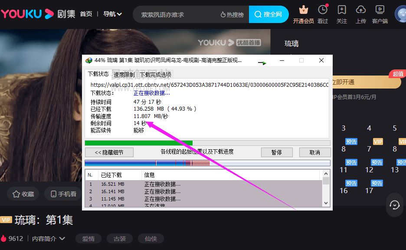Click the green download progress bar
The height and width of the screenshot is (250, 406).
139,143
